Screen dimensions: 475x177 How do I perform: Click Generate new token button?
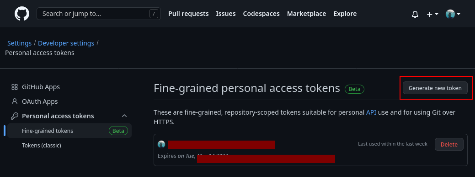coord(435,88)
